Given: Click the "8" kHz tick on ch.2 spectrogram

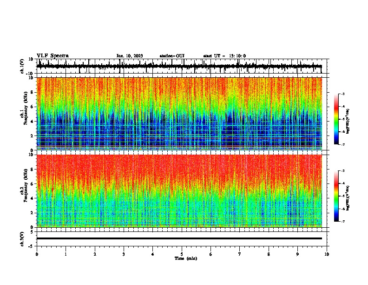Looking at the screenshot, I should [32, 170].
